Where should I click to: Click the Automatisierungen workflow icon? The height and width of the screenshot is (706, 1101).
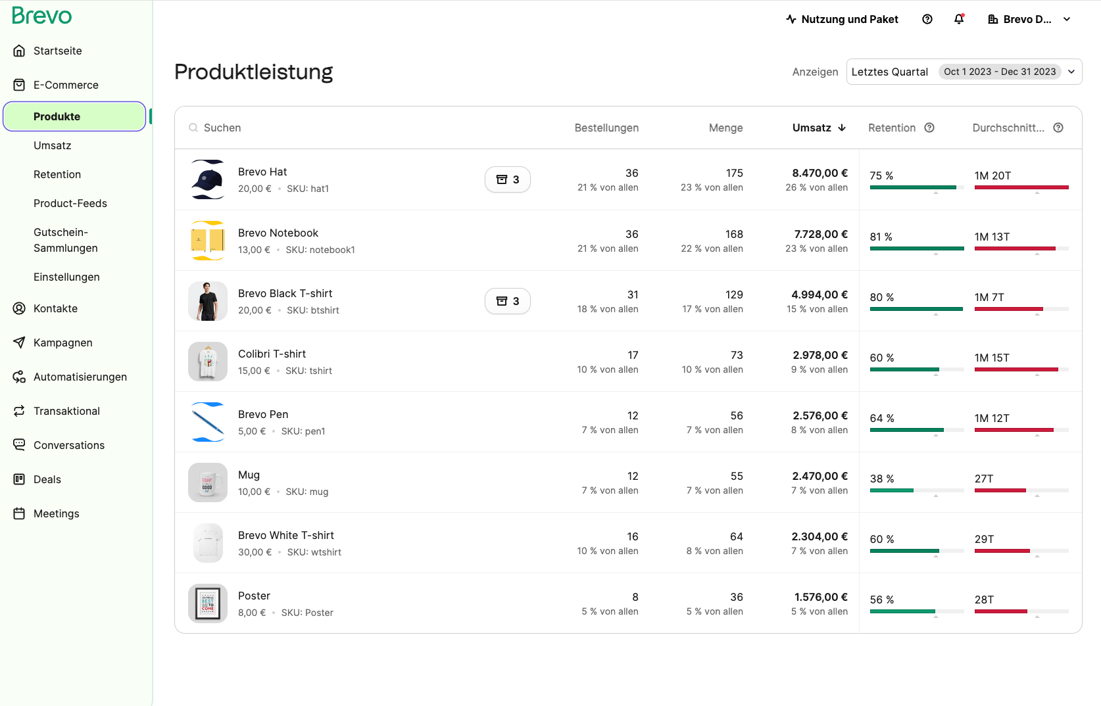point(20,377)
